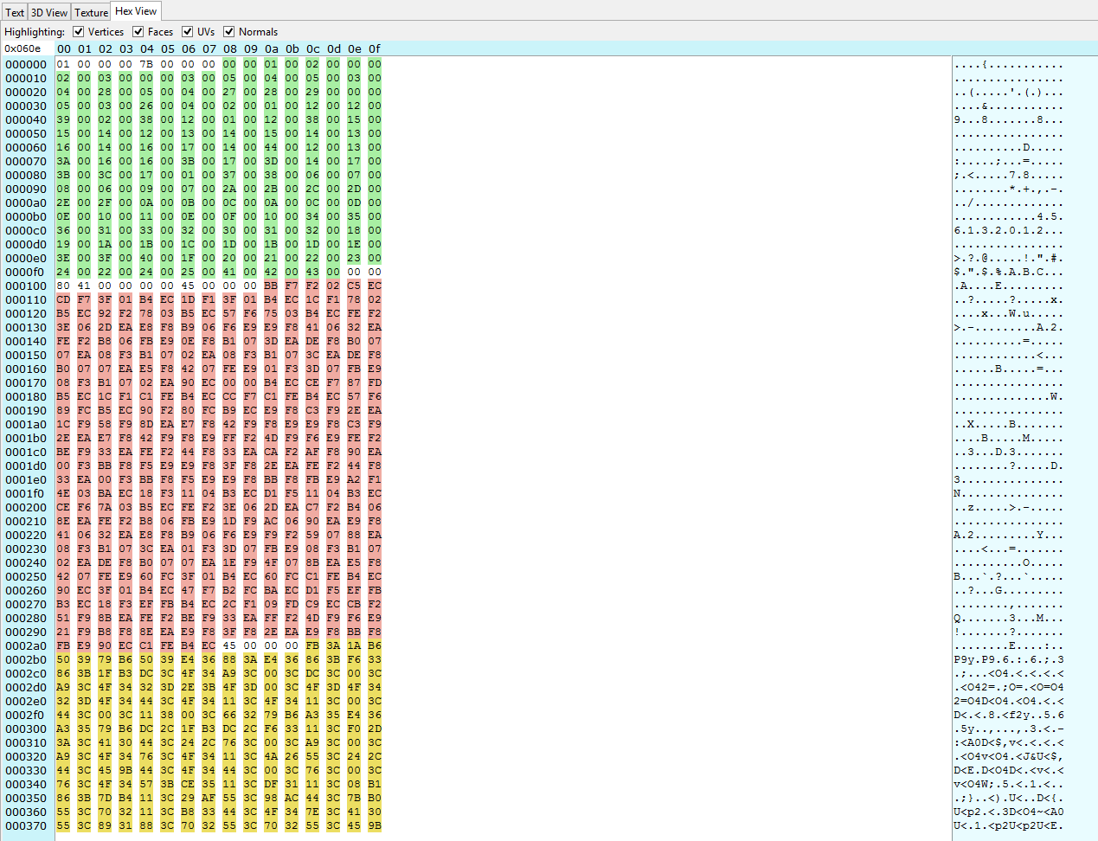Click the byte 45 on row 0002a0
Screen dimensions: 1098x841
(x=230, y=645)
